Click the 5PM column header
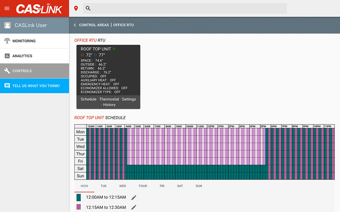This screenshot has width=340, height=212. [265, 126]
